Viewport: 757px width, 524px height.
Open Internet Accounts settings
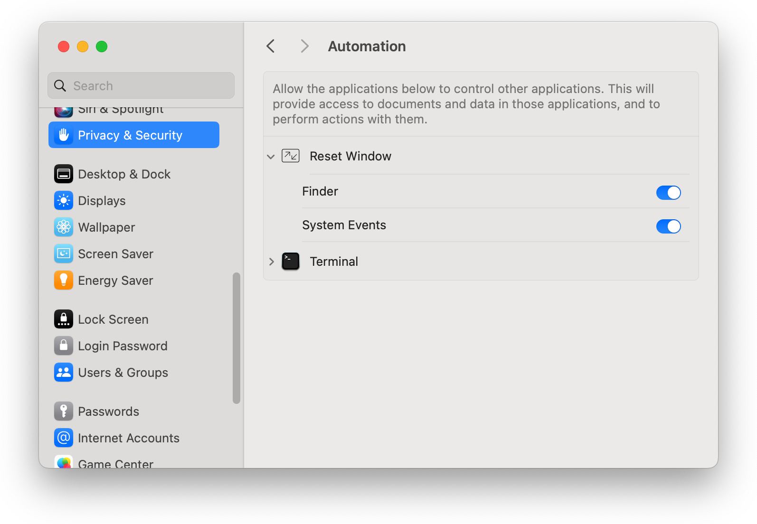134,438
